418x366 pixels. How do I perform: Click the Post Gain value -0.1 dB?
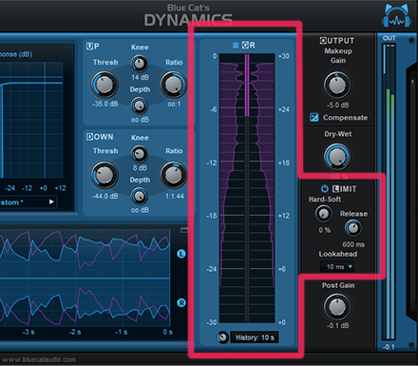pyautogui.click(x=338, y=326)
